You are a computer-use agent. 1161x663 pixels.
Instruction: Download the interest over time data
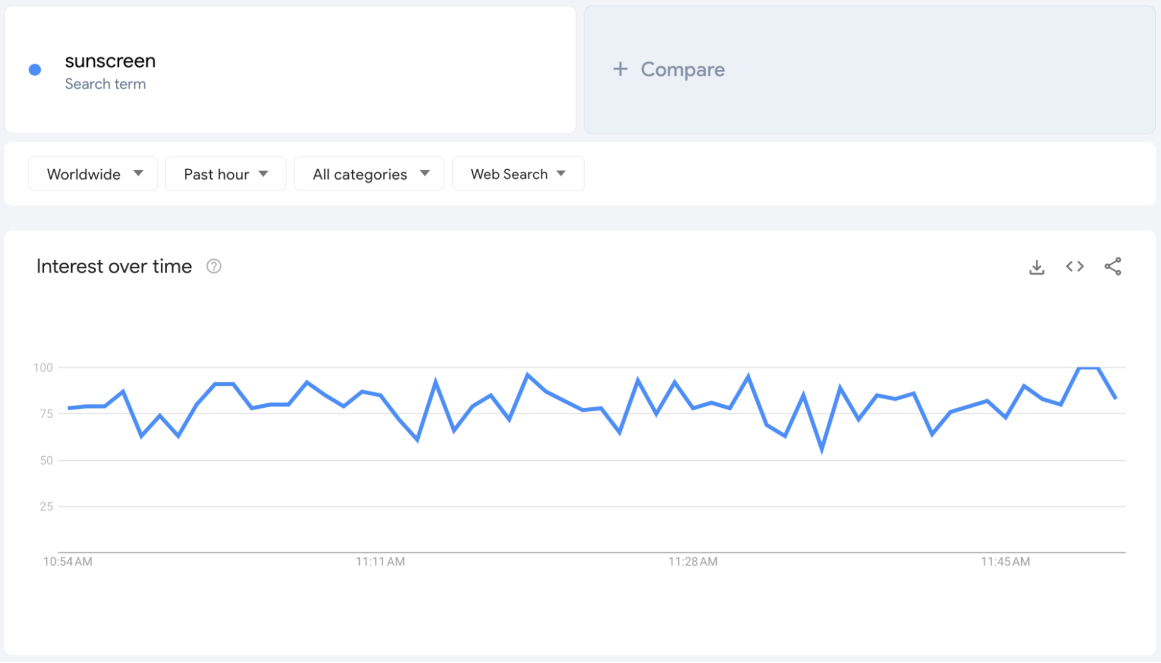coord(1036,267)
